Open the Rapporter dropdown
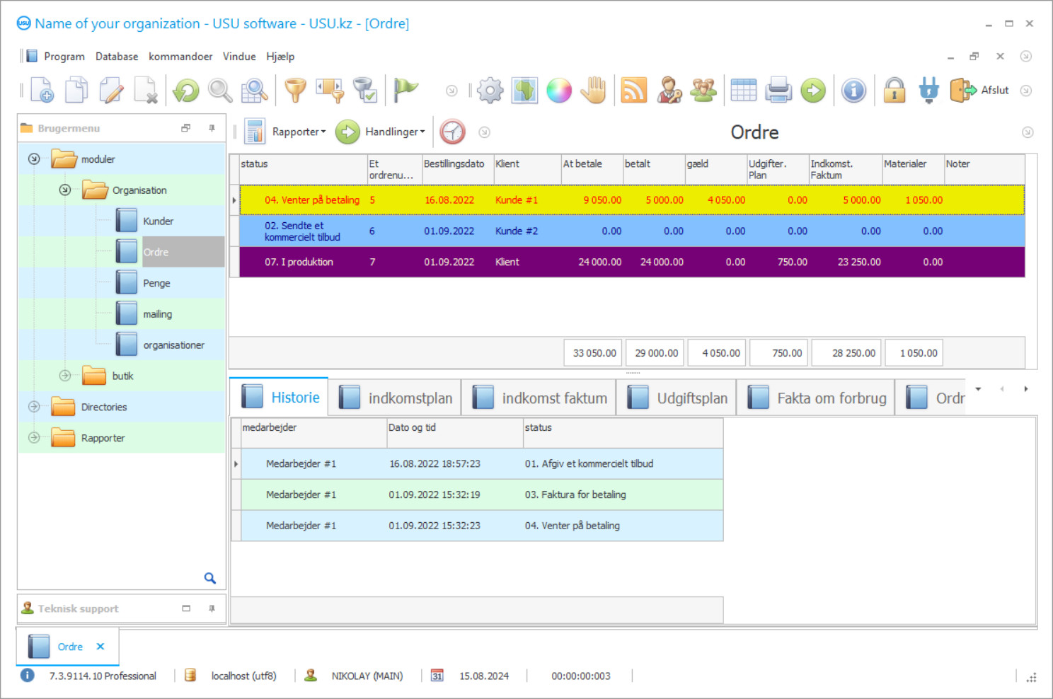This screenshot has width=1053, height=699. (x=299, y=132)
